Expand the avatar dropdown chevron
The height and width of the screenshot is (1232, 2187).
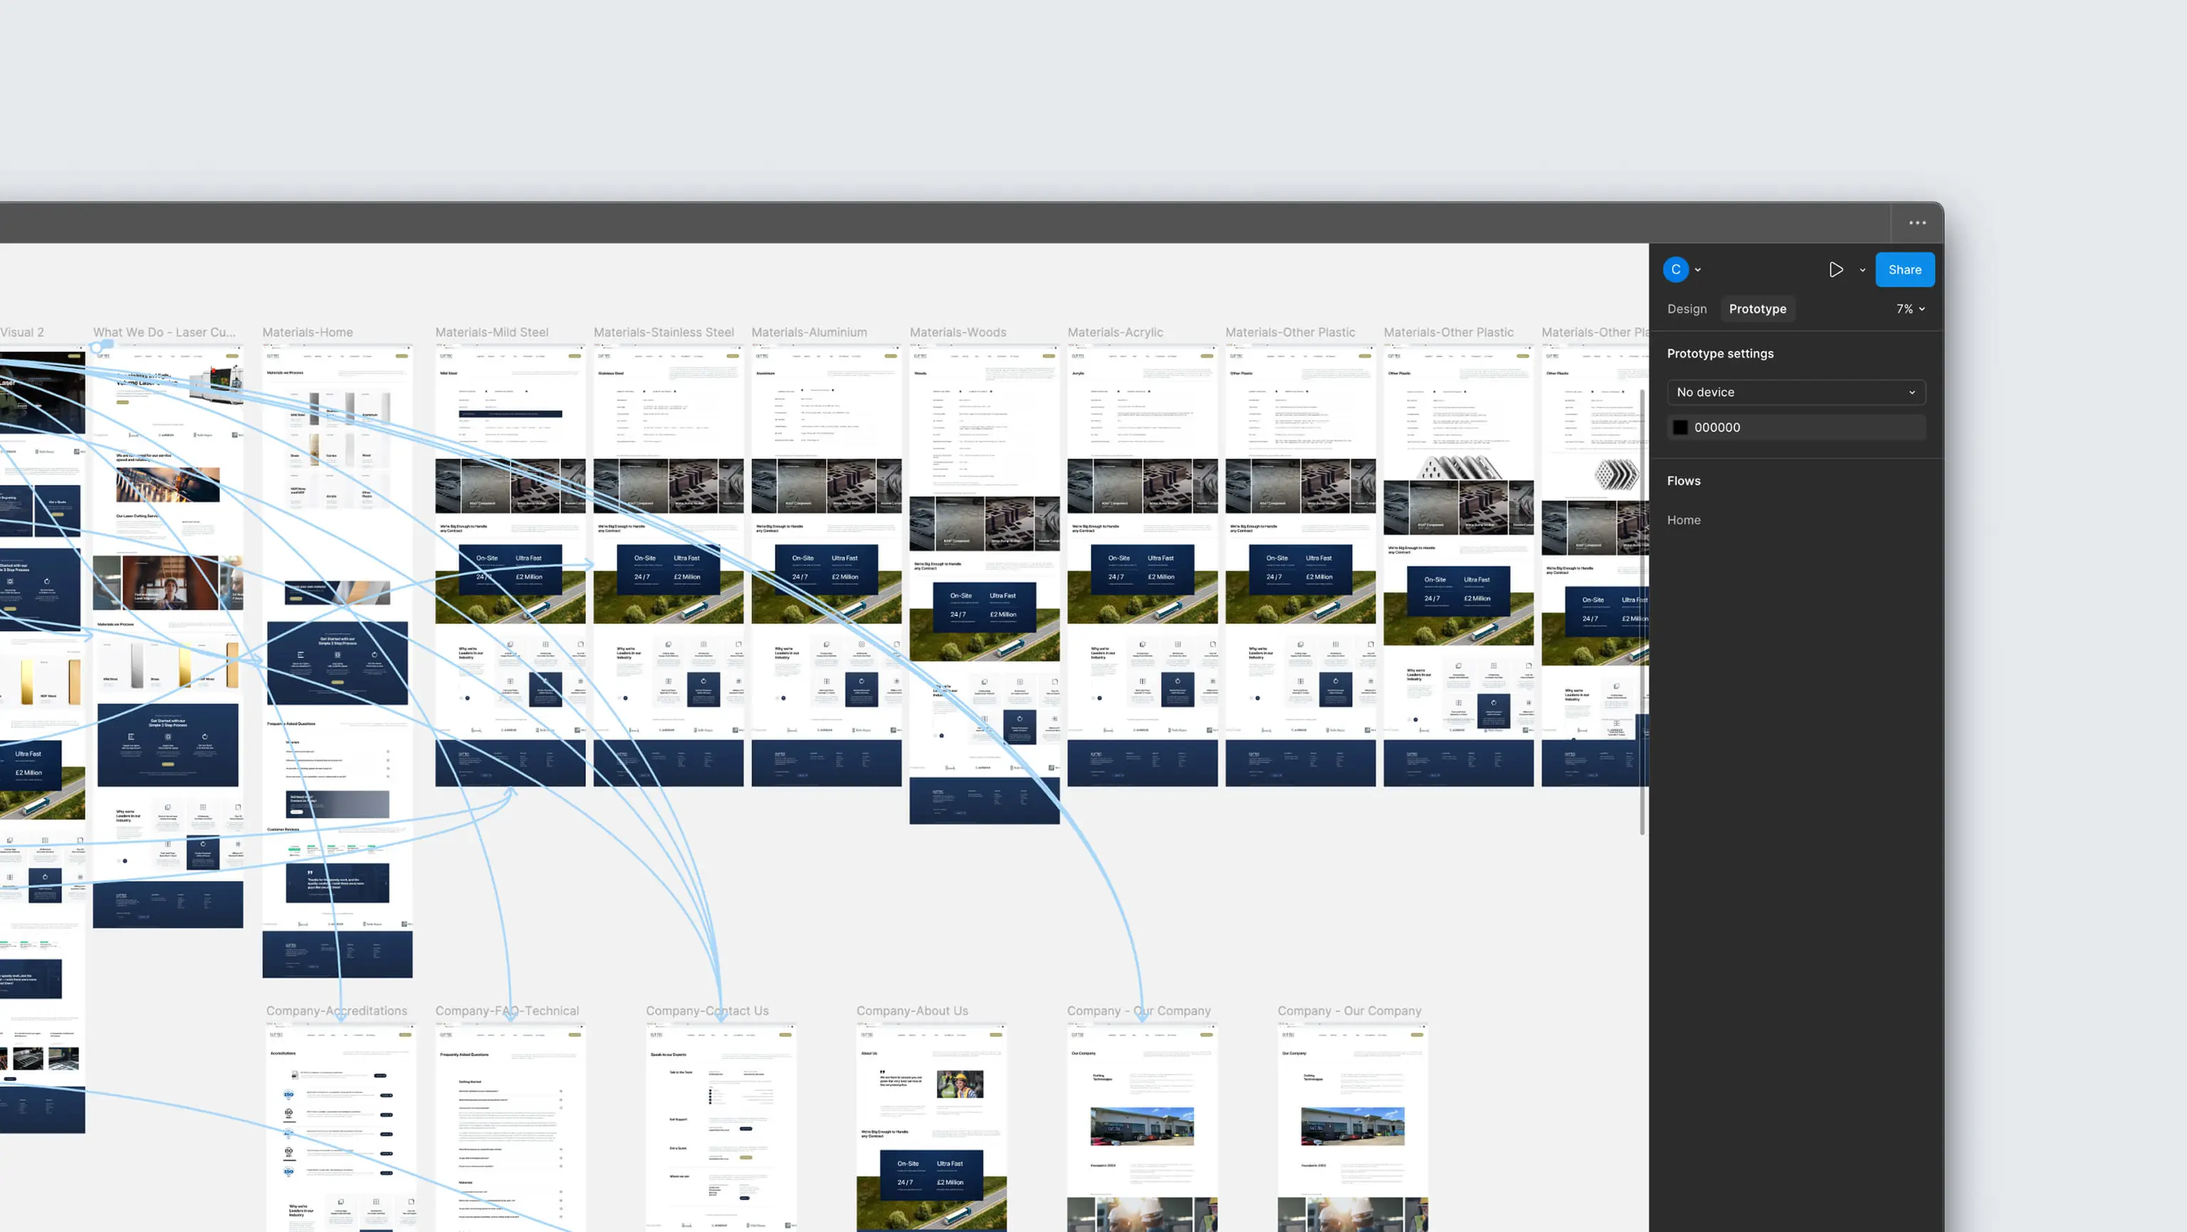[1698, 271]
